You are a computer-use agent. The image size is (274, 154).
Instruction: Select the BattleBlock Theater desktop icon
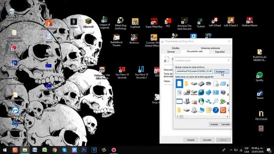click(x=116, y=40)
